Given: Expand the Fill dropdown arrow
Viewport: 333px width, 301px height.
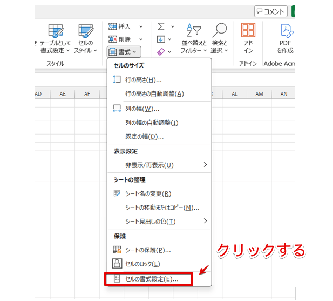Looking at the screenshot, I should [169, 39].
